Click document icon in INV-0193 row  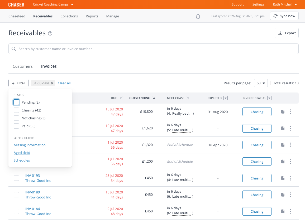click(283, 178)
